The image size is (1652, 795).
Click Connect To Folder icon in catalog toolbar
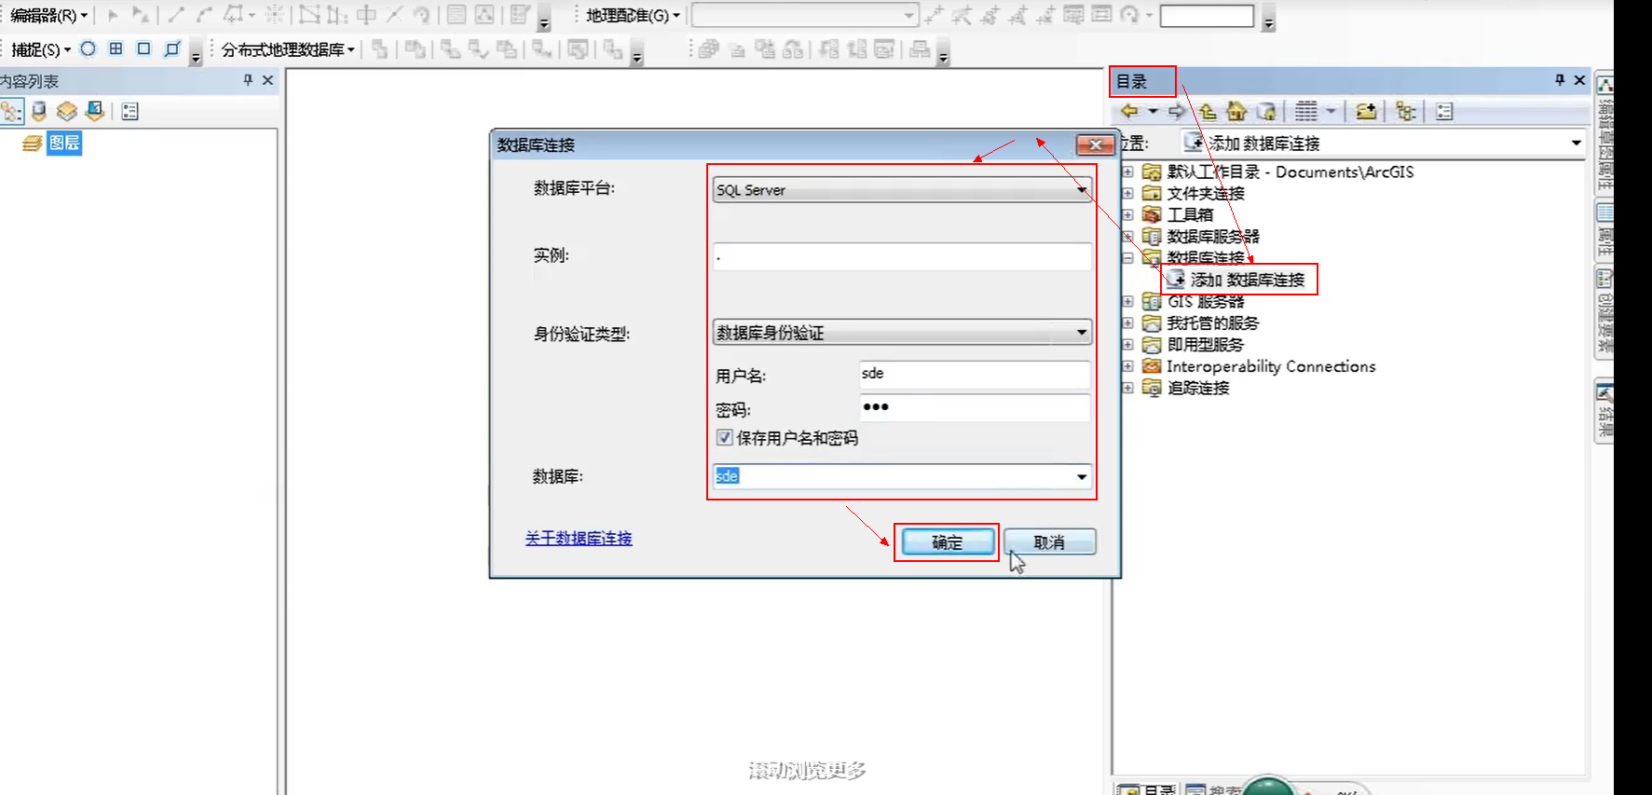[1366, 112]
